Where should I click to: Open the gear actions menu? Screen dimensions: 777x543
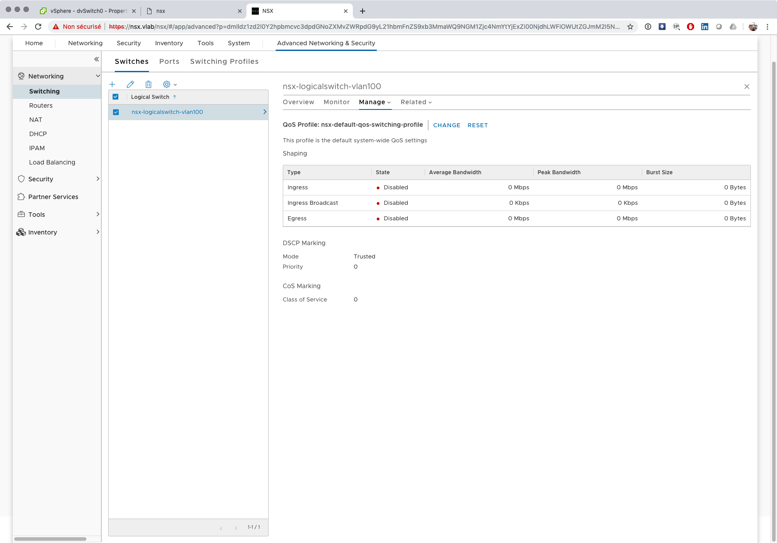[169, 84]
